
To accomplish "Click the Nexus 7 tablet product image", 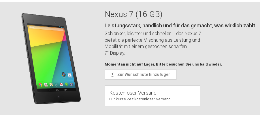I will 51,59.
